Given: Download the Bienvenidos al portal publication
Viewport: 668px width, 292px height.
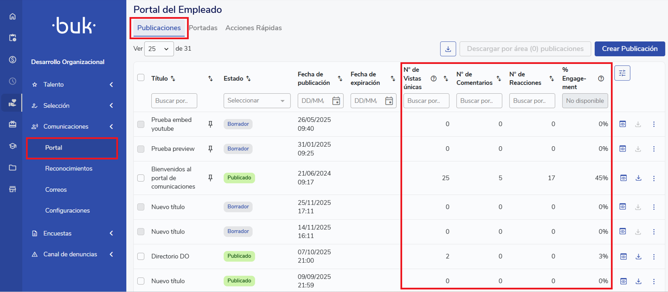Looking at the screenshot, I should coord(638,178).
